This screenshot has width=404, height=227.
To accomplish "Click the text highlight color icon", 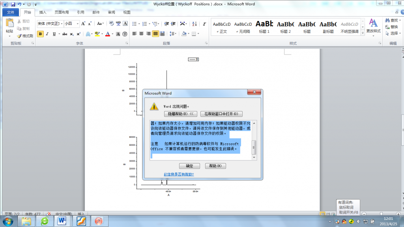I will click(97, 34).
